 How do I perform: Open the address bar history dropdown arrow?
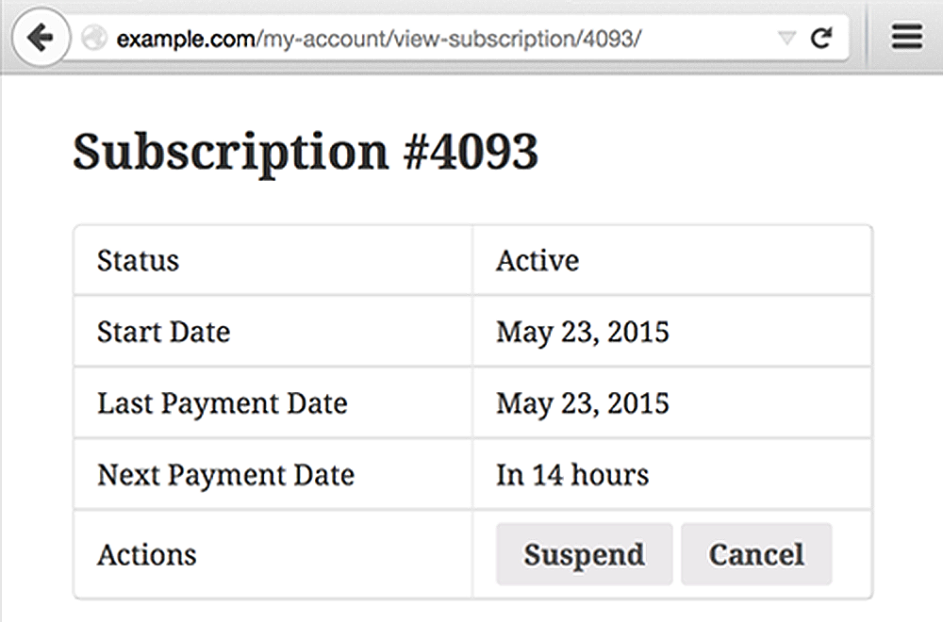(x=786, y=39)
